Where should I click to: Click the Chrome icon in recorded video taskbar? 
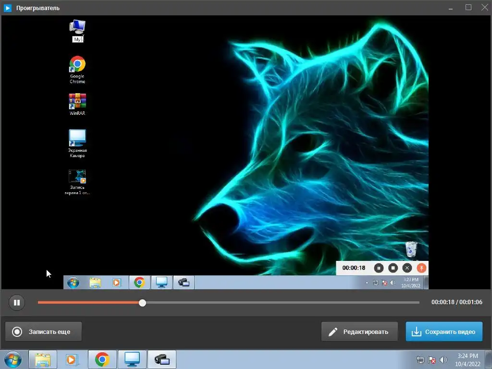point(139,283)
